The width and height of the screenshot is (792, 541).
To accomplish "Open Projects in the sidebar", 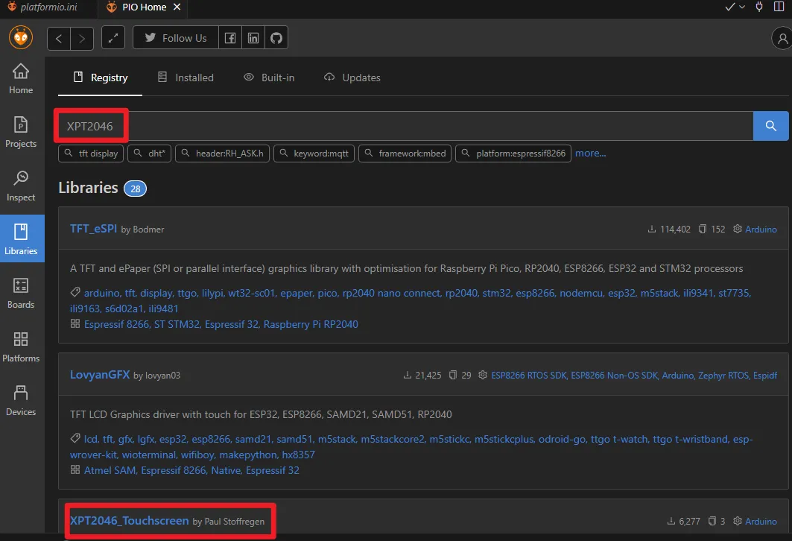I will click(21, 133).
